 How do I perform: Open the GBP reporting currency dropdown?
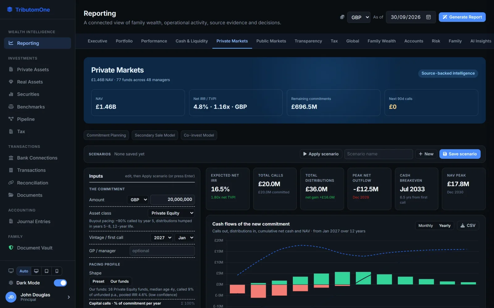click(x=359, y=17)
